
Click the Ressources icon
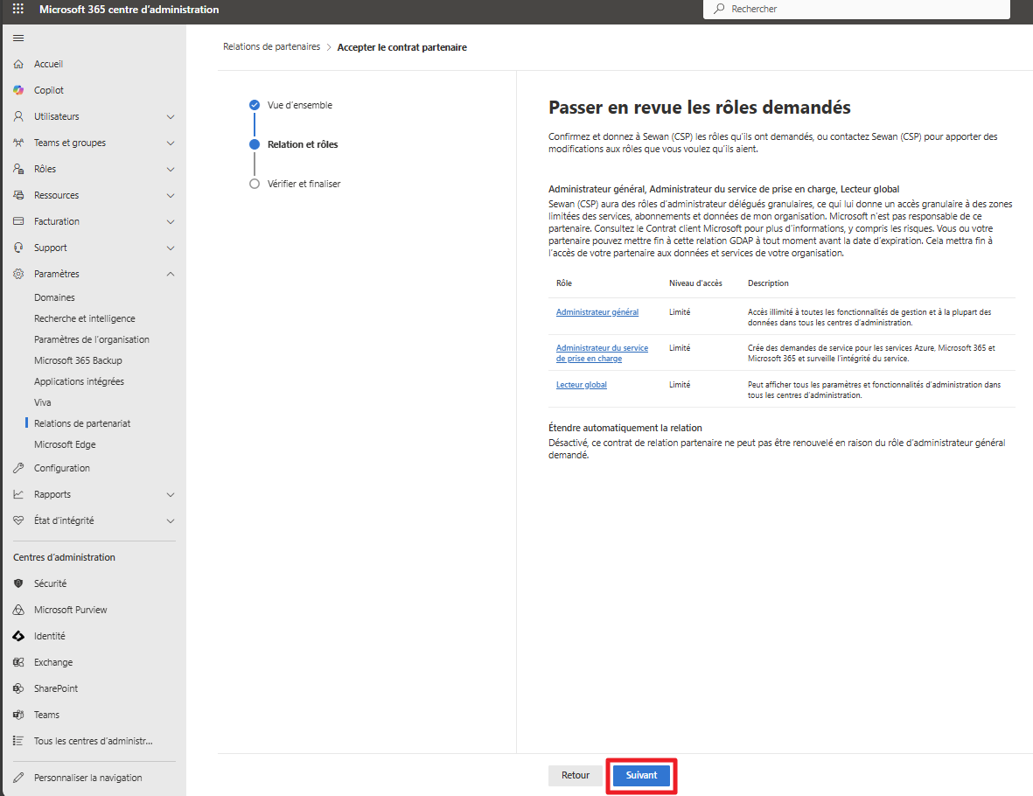pos(18,196)
